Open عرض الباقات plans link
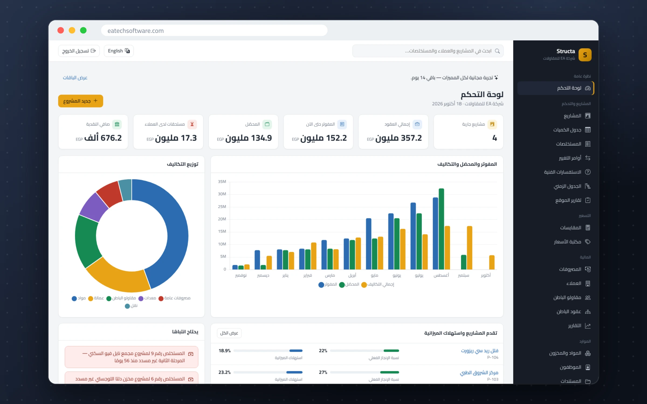The image size is (647, 404). [75, 78]
